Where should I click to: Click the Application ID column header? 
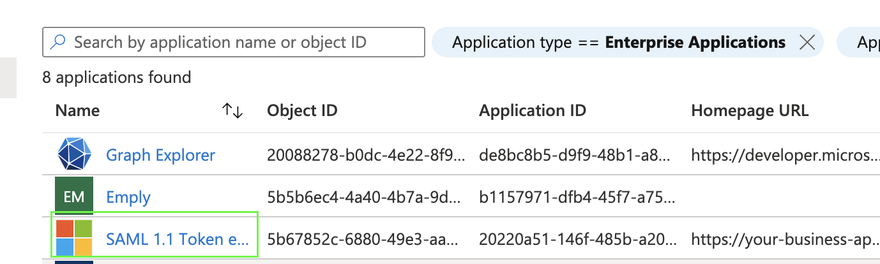pyautogui.click(x=533, y=111)
